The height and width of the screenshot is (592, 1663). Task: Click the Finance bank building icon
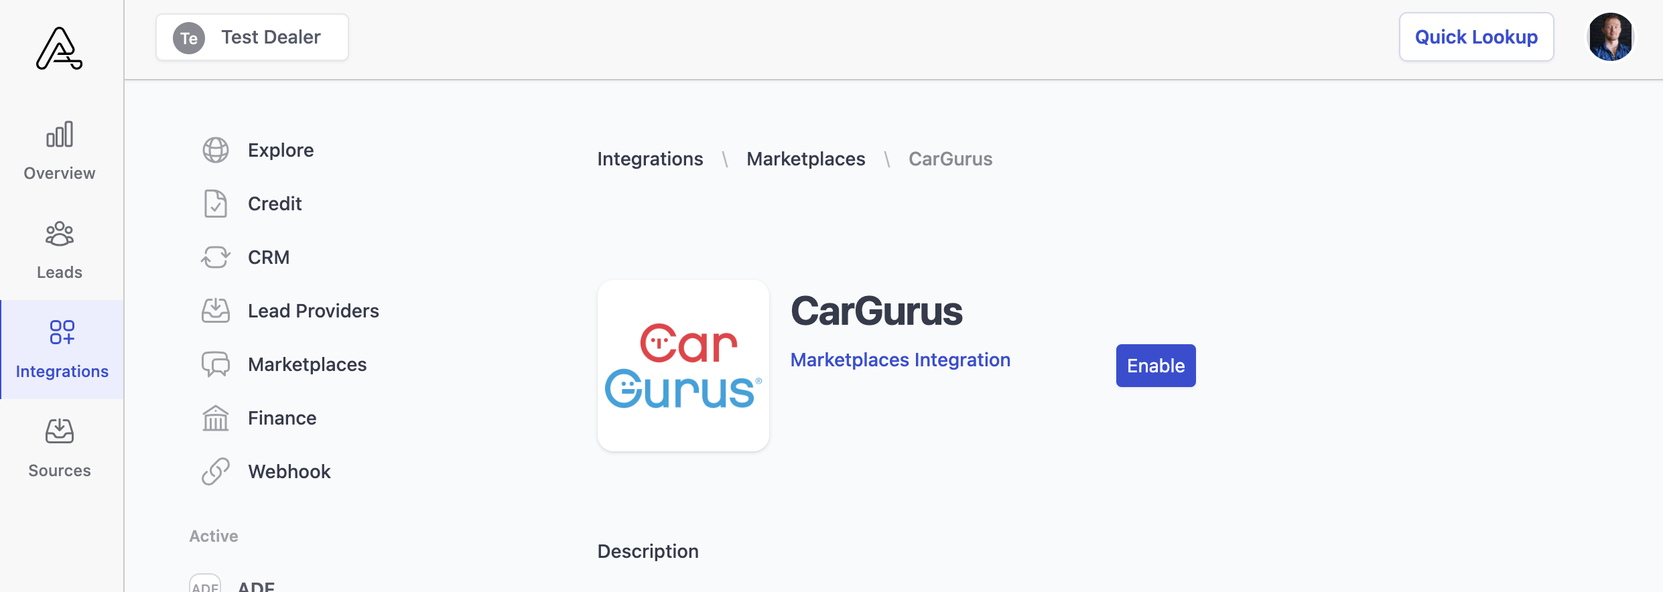tap(216, 418)
